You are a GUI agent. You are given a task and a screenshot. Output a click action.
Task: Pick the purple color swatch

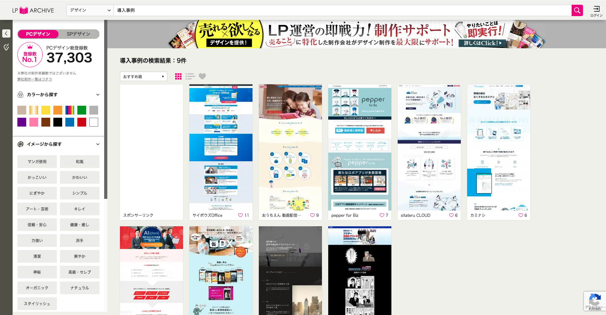coord(22,122)
